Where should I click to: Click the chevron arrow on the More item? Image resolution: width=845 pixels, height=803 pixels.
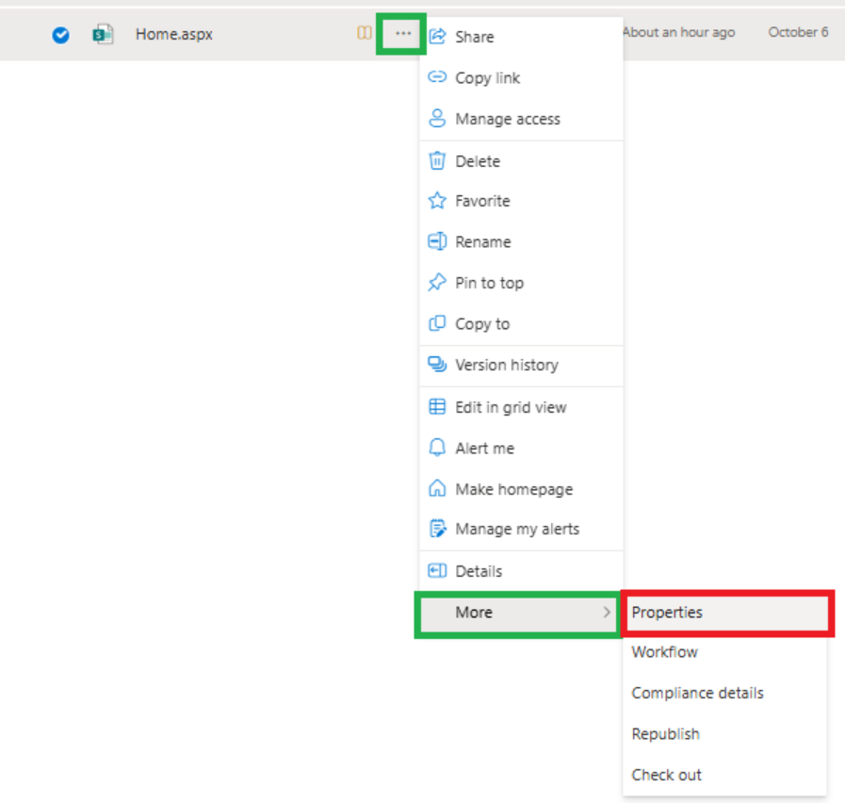(607, 613)
